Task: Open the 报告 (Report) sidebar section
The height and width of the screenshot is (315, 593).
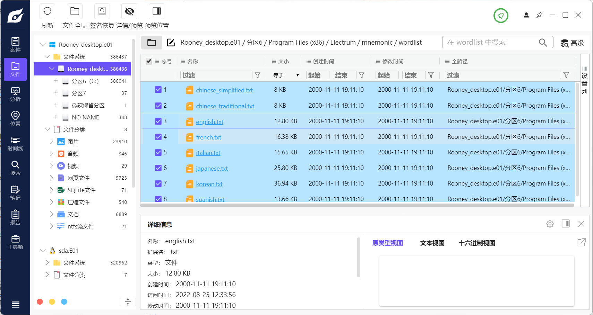Action: (x=15, y=218)
